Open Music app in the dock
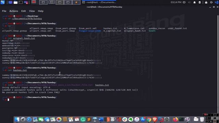The height and width of the screenshot is (123, 219). (x=137, y=119)
